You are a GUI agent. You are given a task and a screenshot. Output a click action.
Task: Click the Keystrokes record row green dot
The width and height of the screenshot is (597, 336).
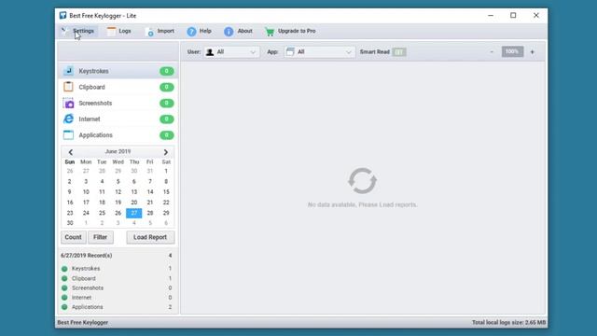point(64,269)
